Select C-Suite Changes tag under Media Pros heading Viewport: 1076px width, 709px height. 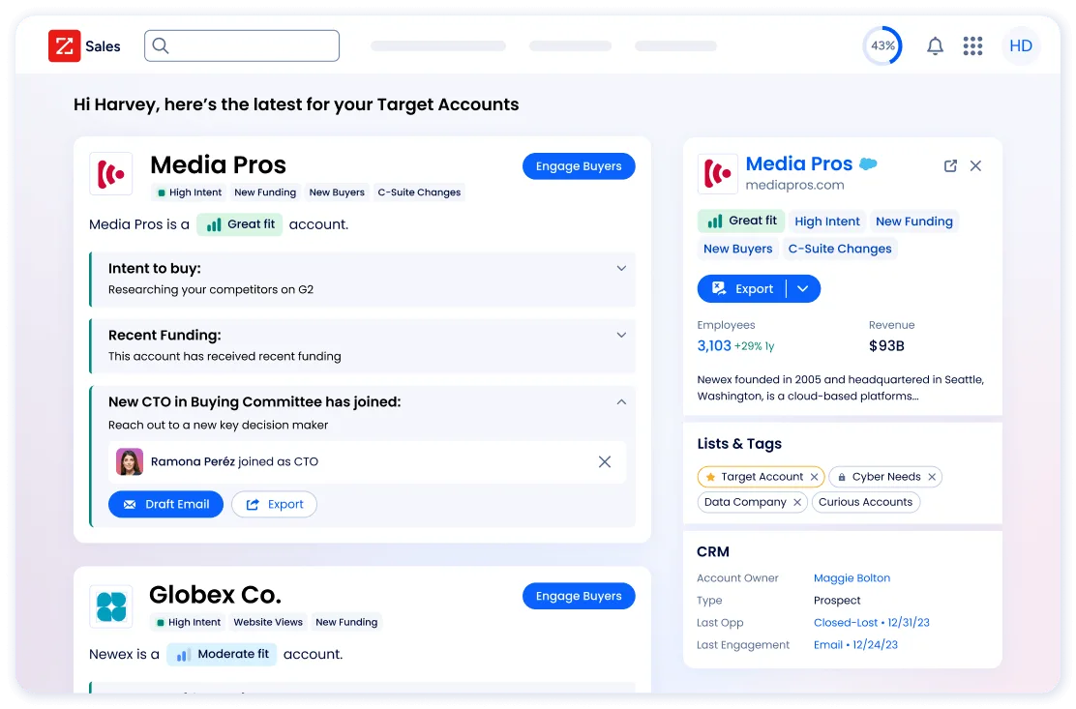click(x=419, y=192)
